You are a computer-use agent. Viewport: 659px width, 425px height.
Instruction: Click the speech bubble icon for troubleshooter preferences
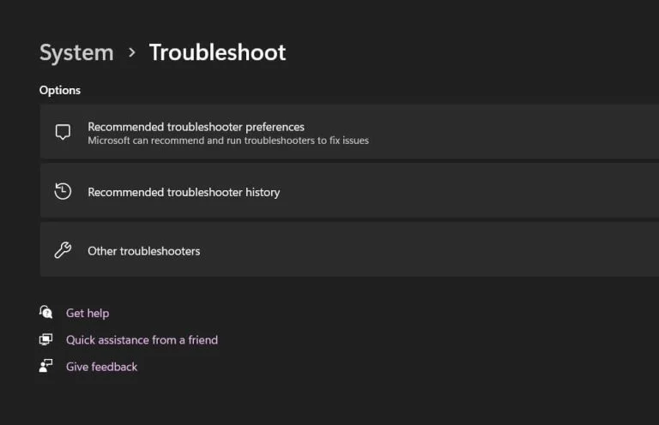pyautogui.click(x=63, y=132)
